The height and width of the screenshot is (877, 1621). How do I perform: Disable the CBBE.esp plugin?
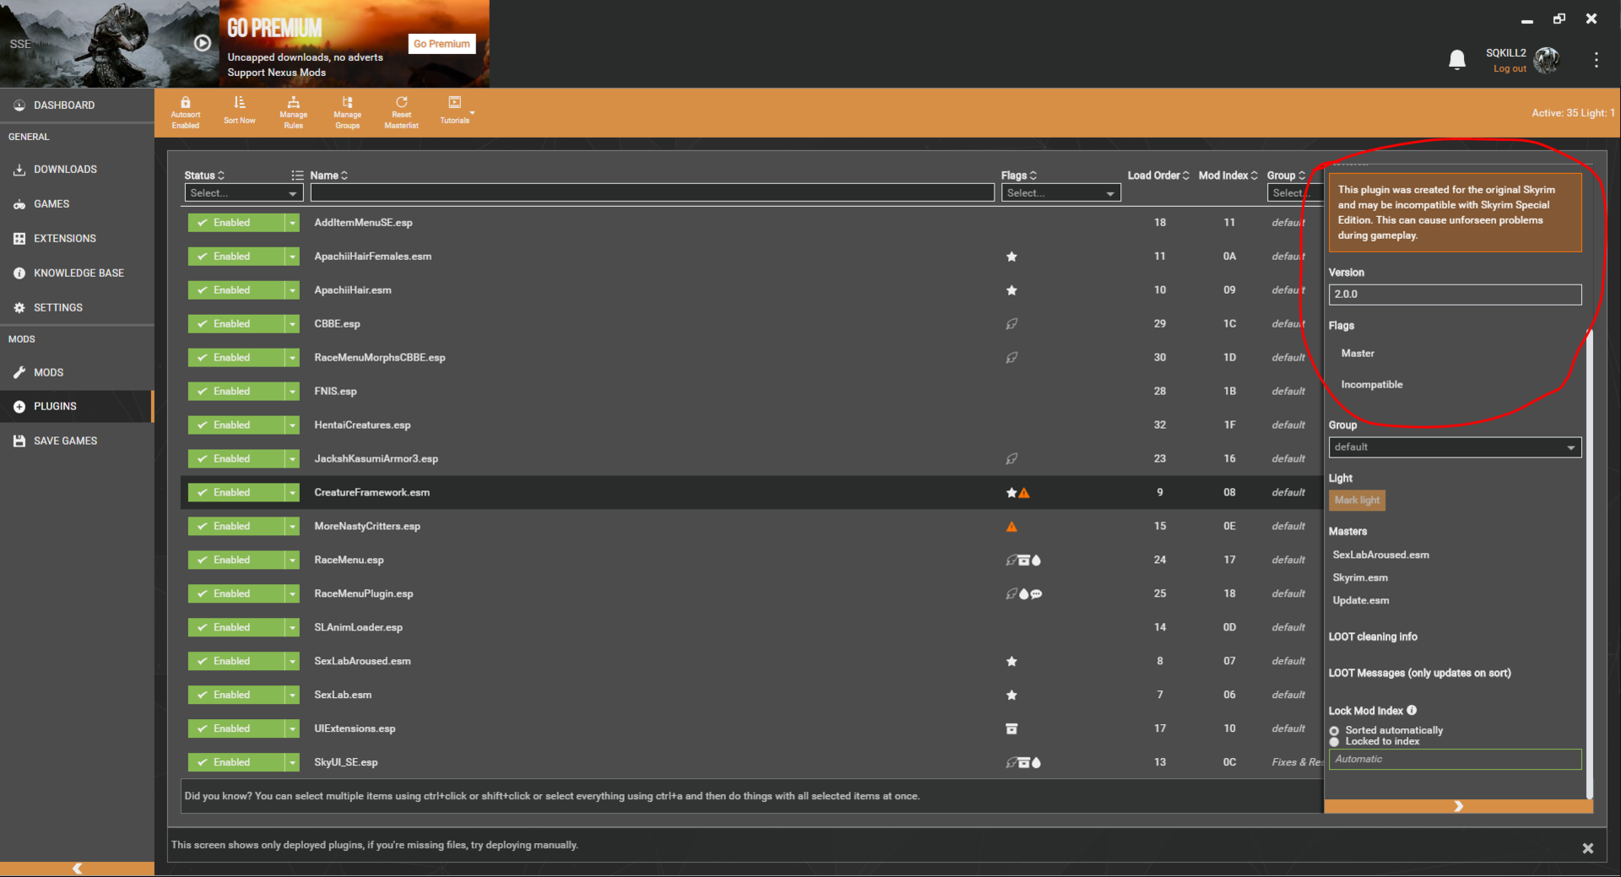pos(236,324)
